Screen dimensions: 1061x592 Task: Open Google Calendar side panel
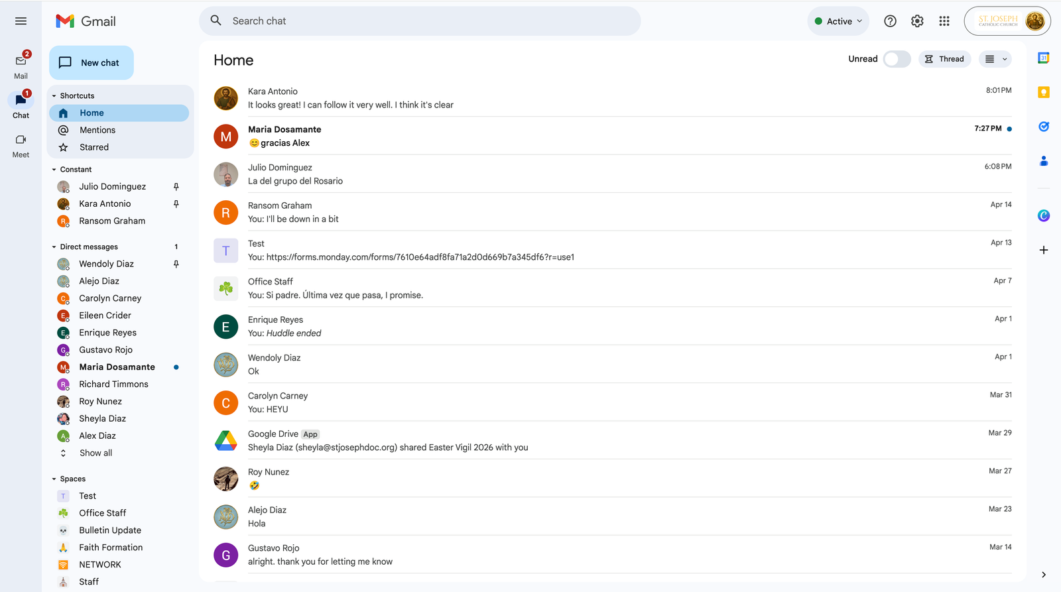click(x=1043, y=58)
